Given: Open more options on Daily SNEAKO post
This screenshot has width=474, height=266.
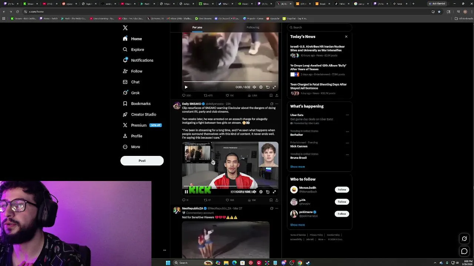Looking at the screenshot, I should [277, 104].
